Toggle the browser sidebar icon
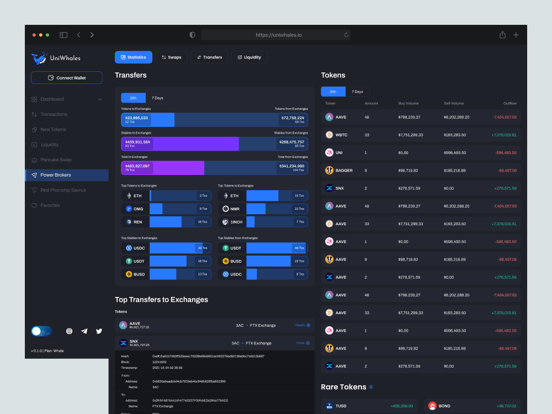The height and width of the screenshot is (414, 552). click(x=63, y=35)
